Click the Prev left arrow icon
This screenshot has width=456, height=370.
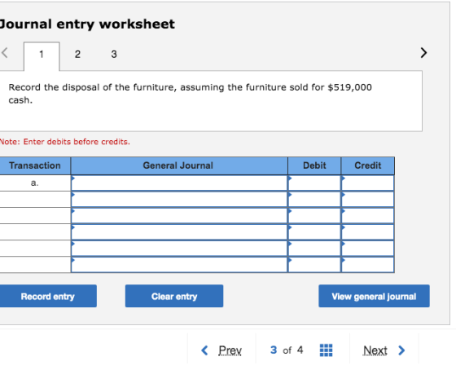[204, 350]
